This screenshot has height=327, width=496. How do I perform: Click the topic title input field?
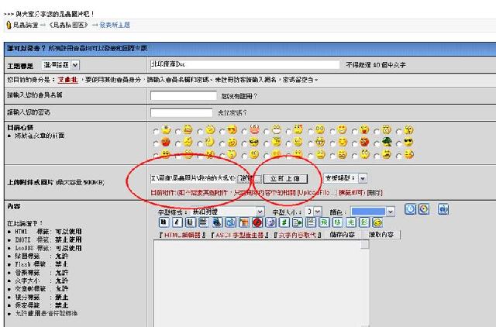pyautogui.click(x=244, y=65)
